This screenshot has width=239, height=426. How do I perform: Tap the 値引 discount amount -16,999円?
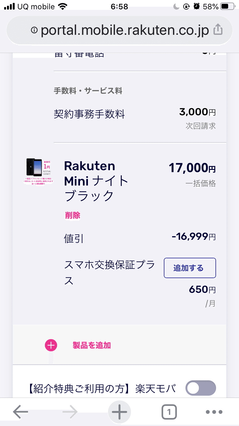click(193, 237)
